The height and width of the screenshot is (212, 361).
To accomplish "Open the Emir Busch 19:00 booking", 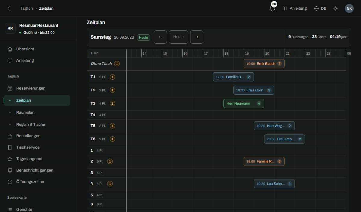I will pos(264,64).
